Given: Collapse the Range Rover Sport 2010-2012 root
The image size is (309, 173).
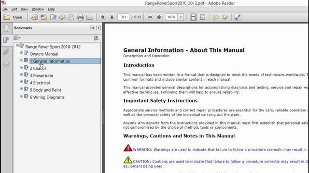Looking at the screenshot, I should (x=17, y=46).
